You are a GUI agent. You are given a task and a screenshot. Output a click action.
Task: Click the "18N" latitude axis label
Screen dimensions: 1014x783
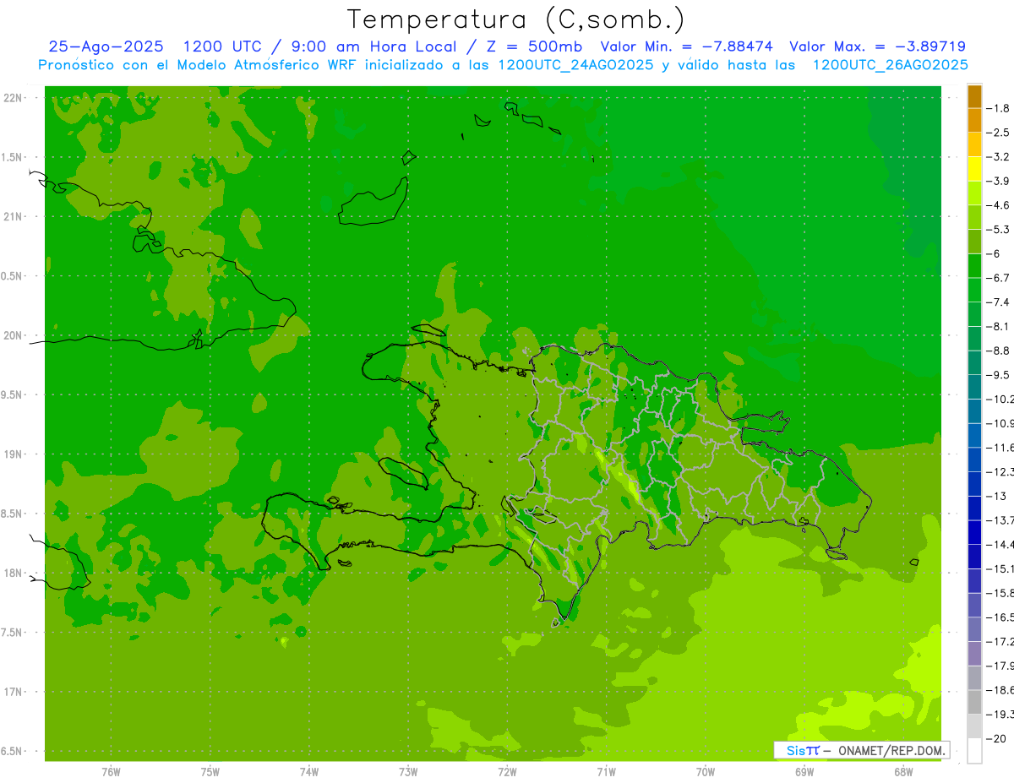(x=12, y=574)
